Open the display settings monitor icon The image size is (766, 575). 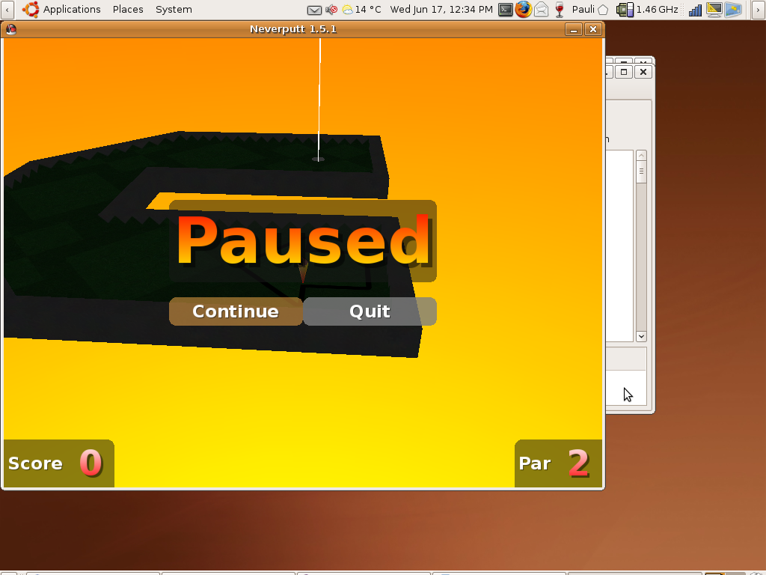pos(714,9)
